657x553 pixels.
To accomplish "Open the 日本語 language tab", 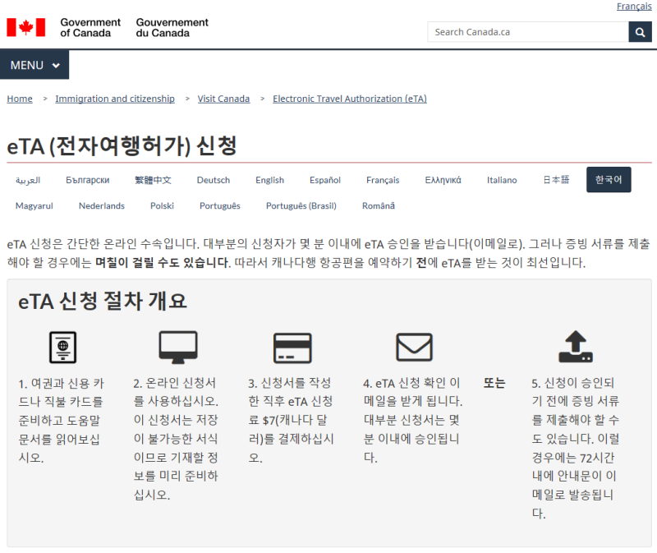I will pos(556,180).
